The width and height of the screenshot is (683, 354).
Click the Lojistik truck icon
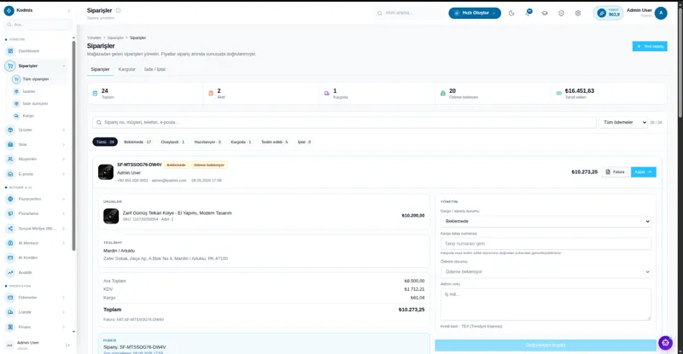10,312
